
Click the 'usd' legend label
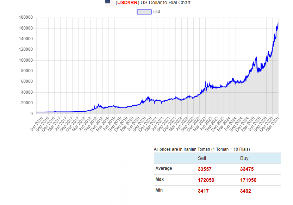point(157,12)
